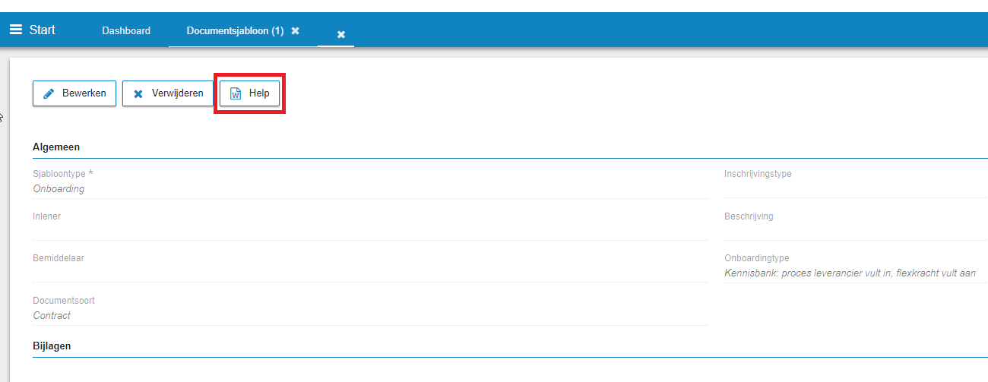Click the Documentsoort value Contract
Image resolution: width=988 pixels, height=382 pixels.
tap(52, 315)
